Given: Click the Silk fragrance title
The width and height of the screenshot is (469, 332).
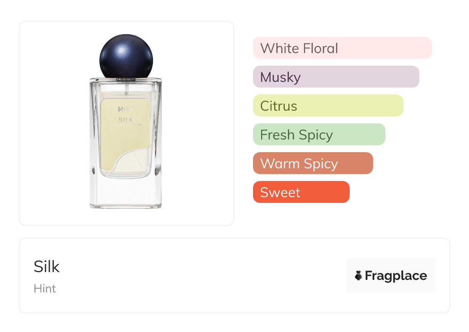Looking at the screenshot, I should point(47,267).
